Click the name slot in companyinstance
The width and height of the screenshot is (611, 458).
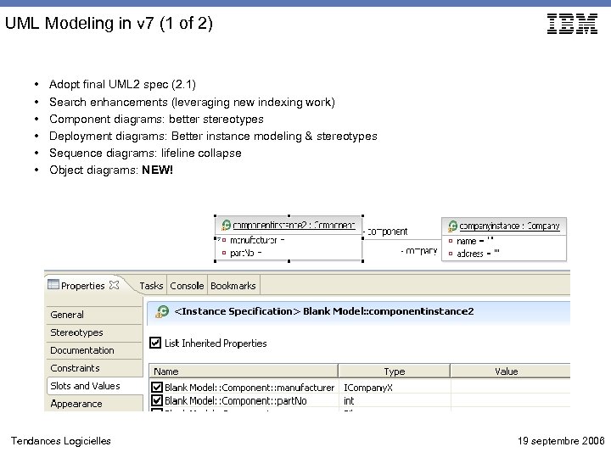coord(475,241)
